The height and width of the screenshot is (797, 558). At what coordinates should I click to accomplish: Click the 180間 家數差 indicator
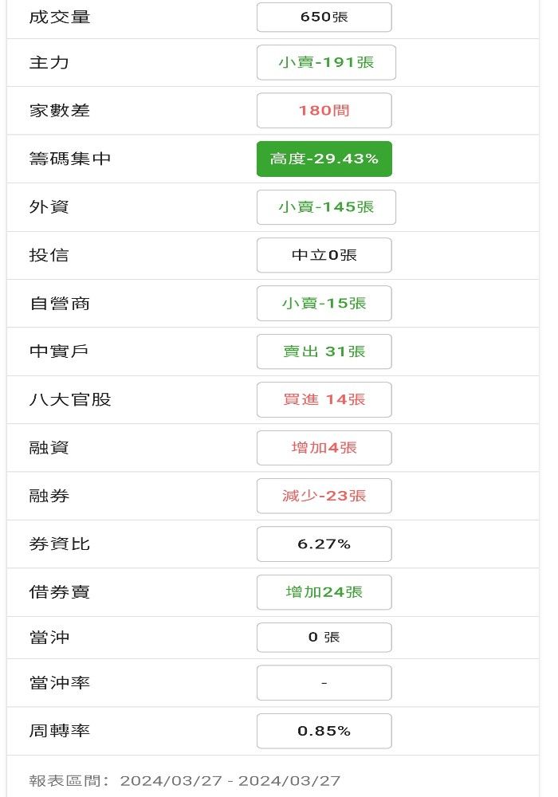click(324, 110)
